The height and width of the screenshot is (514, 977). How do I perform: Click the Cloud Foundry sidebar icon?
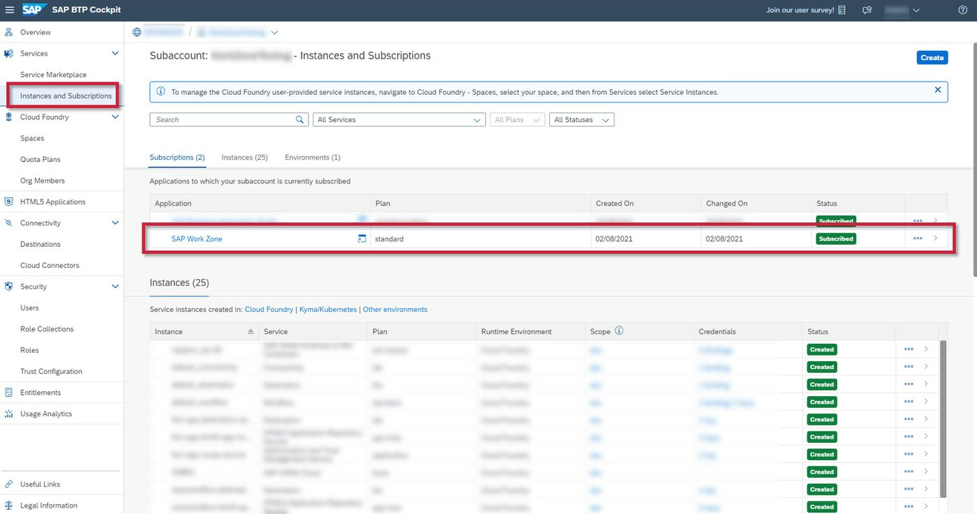[8, 117]
